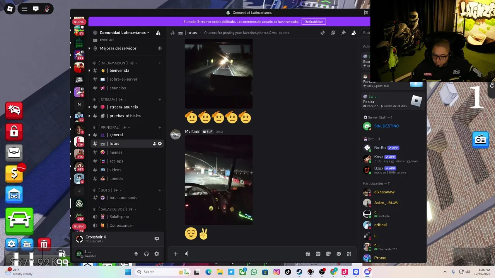495x278 pixels.
Task: Add channel to BOTS category
Action: click(x=160, y=190)
